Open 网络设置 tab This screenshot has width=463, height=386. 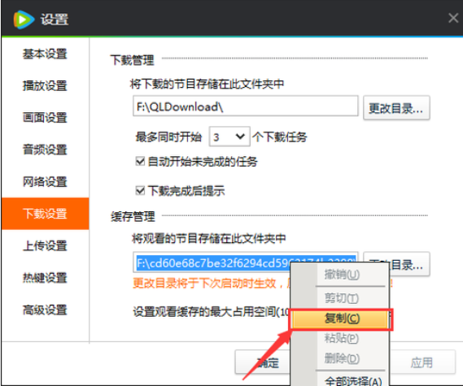click(45, 182)
